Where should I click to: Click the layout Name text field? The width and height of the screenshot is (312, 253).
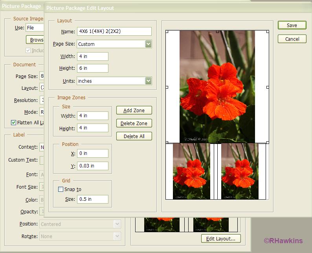coord(114,31)
